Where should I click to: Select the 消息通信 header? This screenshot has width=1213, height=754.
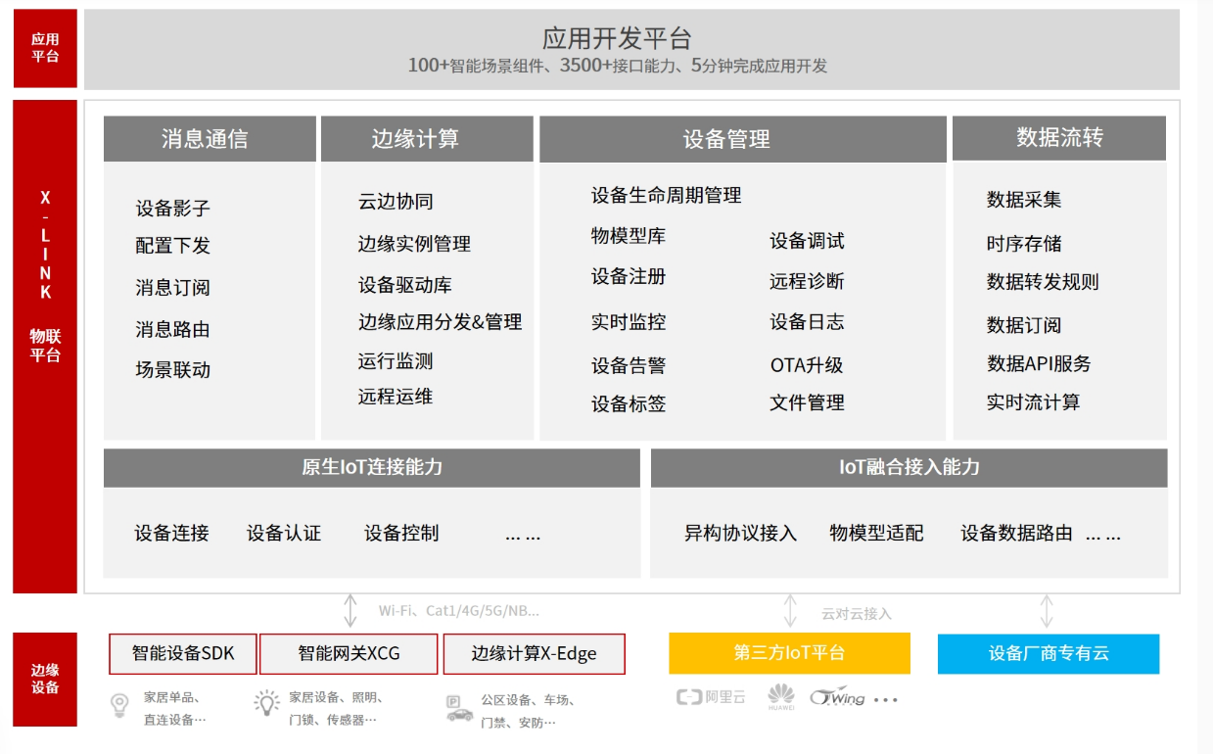pos(210,139)
